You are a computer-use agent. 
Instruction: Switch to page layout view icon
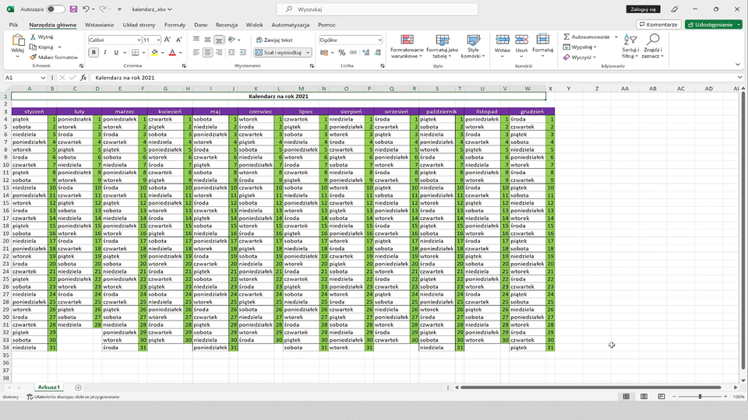point(643,397)
